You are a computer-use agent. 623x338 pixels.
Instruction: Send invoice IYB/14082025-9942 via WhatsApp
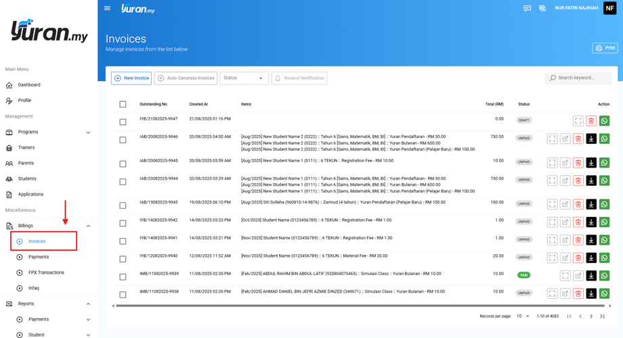[x=604, y=222]
